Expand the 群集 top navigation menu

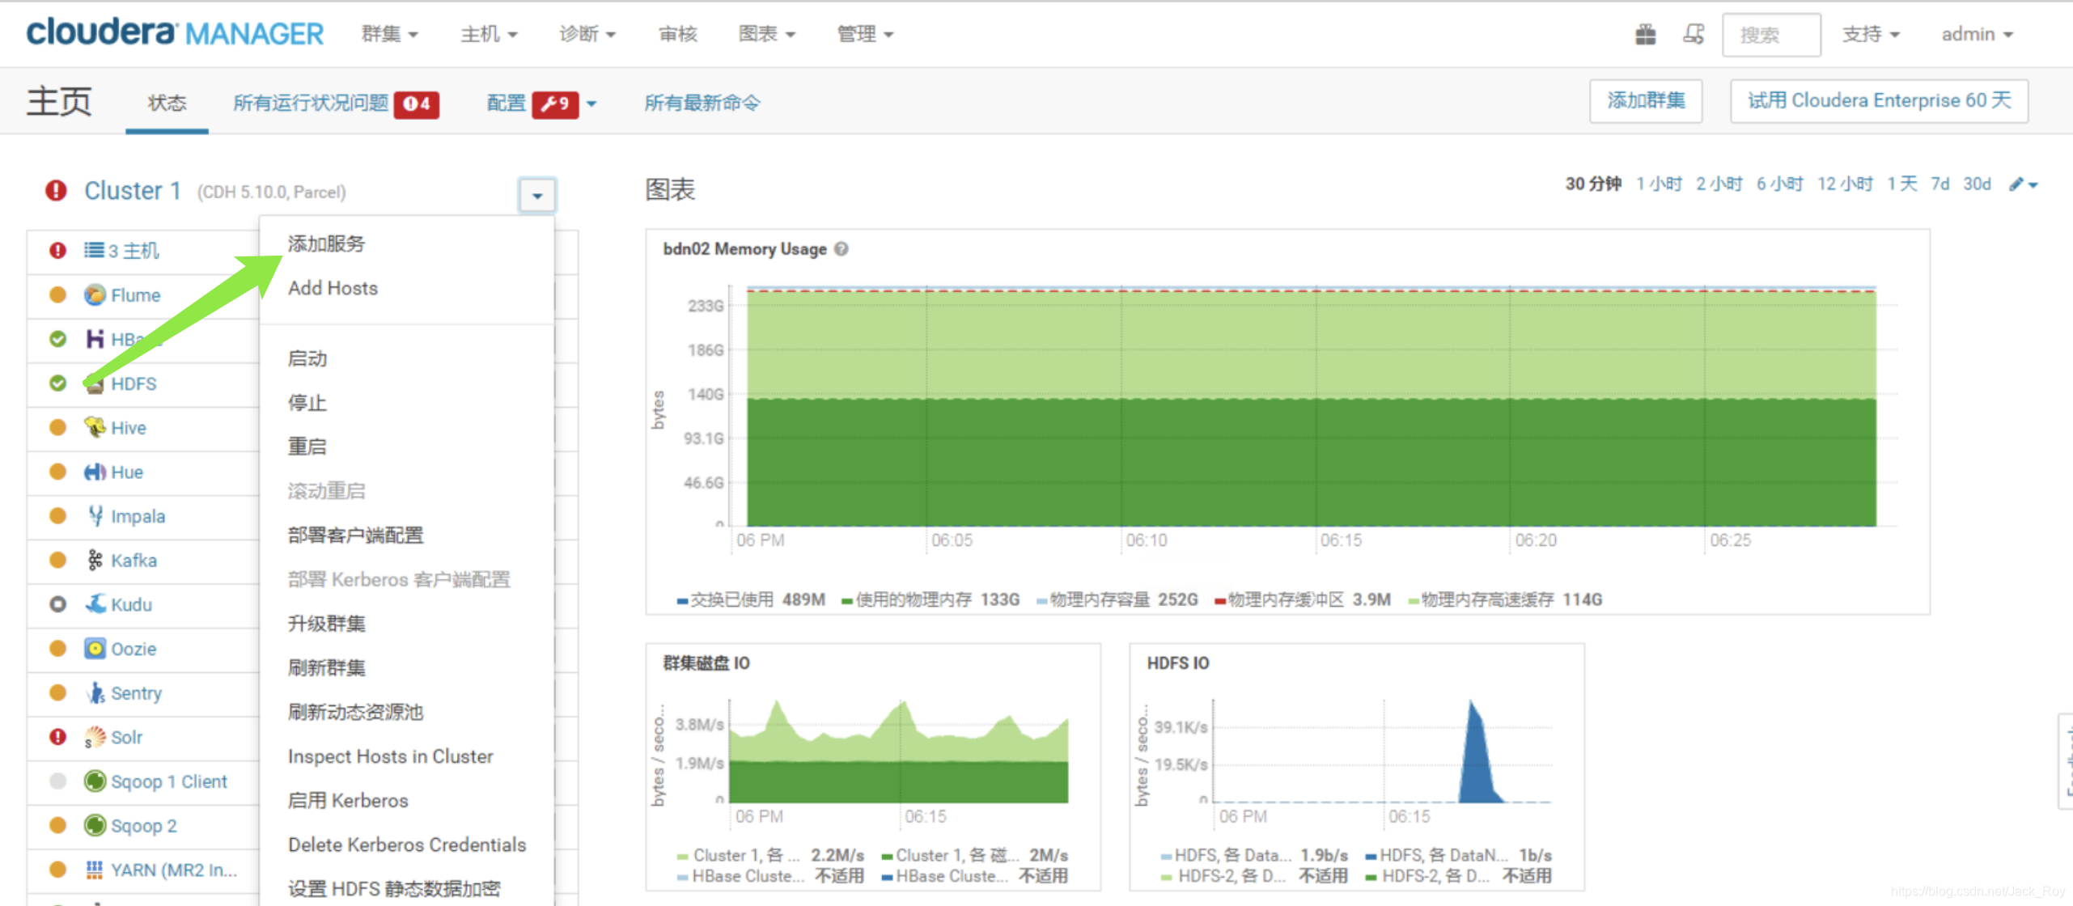[389, 34]
